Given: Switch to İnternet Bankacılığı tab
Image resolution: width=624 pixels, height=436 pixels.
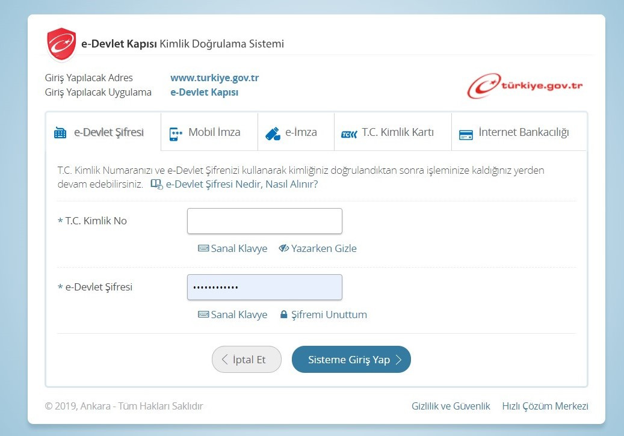Looking at the screenshot, I should click(x=519, y=132).
